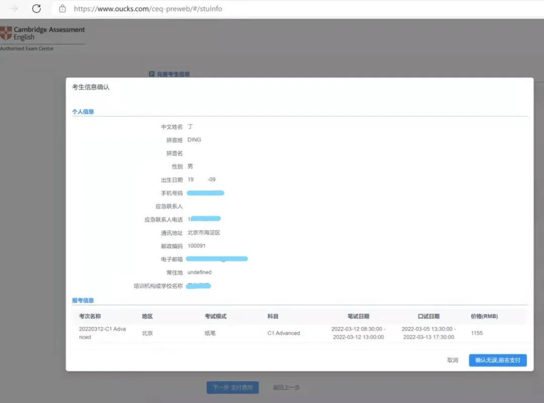The width and height of the screenshot is (544, 403).
Task: Click the pinyin surname value DING
Action: (194, 140)
